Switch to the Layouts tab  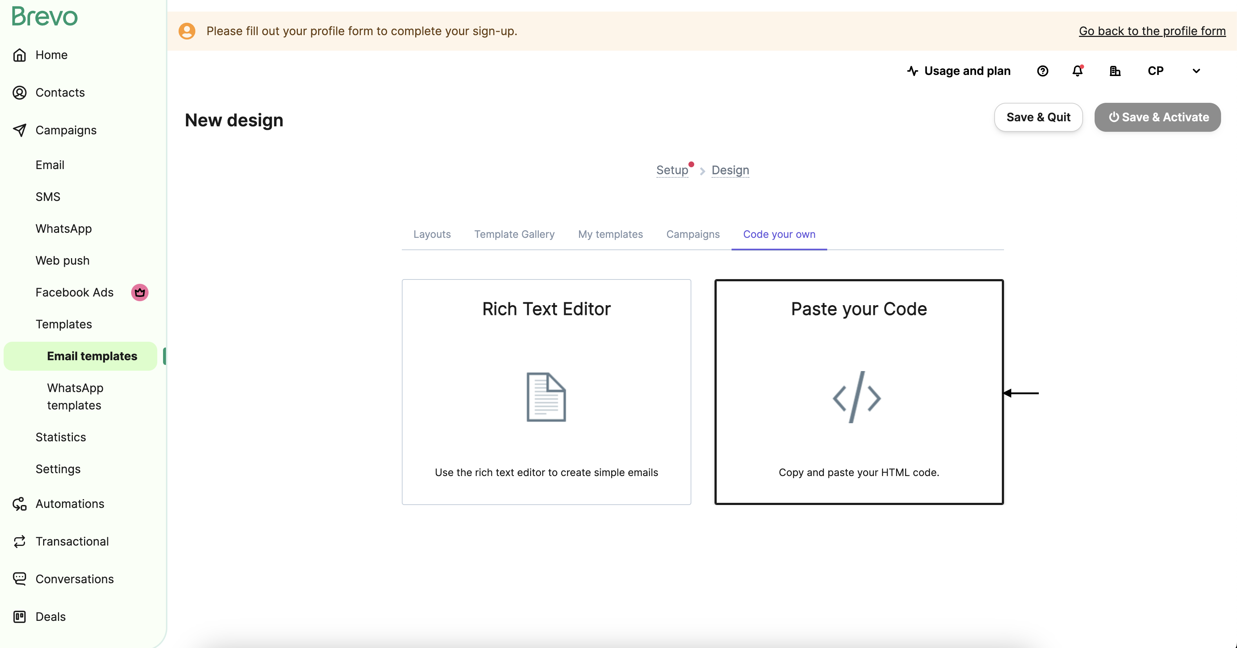pyautogui.click(x=432, y=234)
